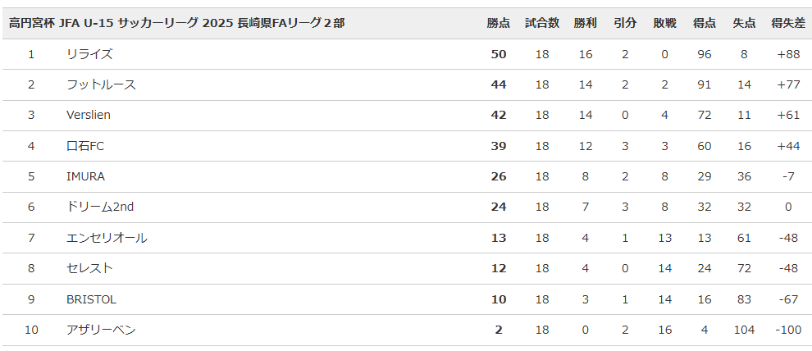Open the IMURA team entry

(x=85, y=176)
